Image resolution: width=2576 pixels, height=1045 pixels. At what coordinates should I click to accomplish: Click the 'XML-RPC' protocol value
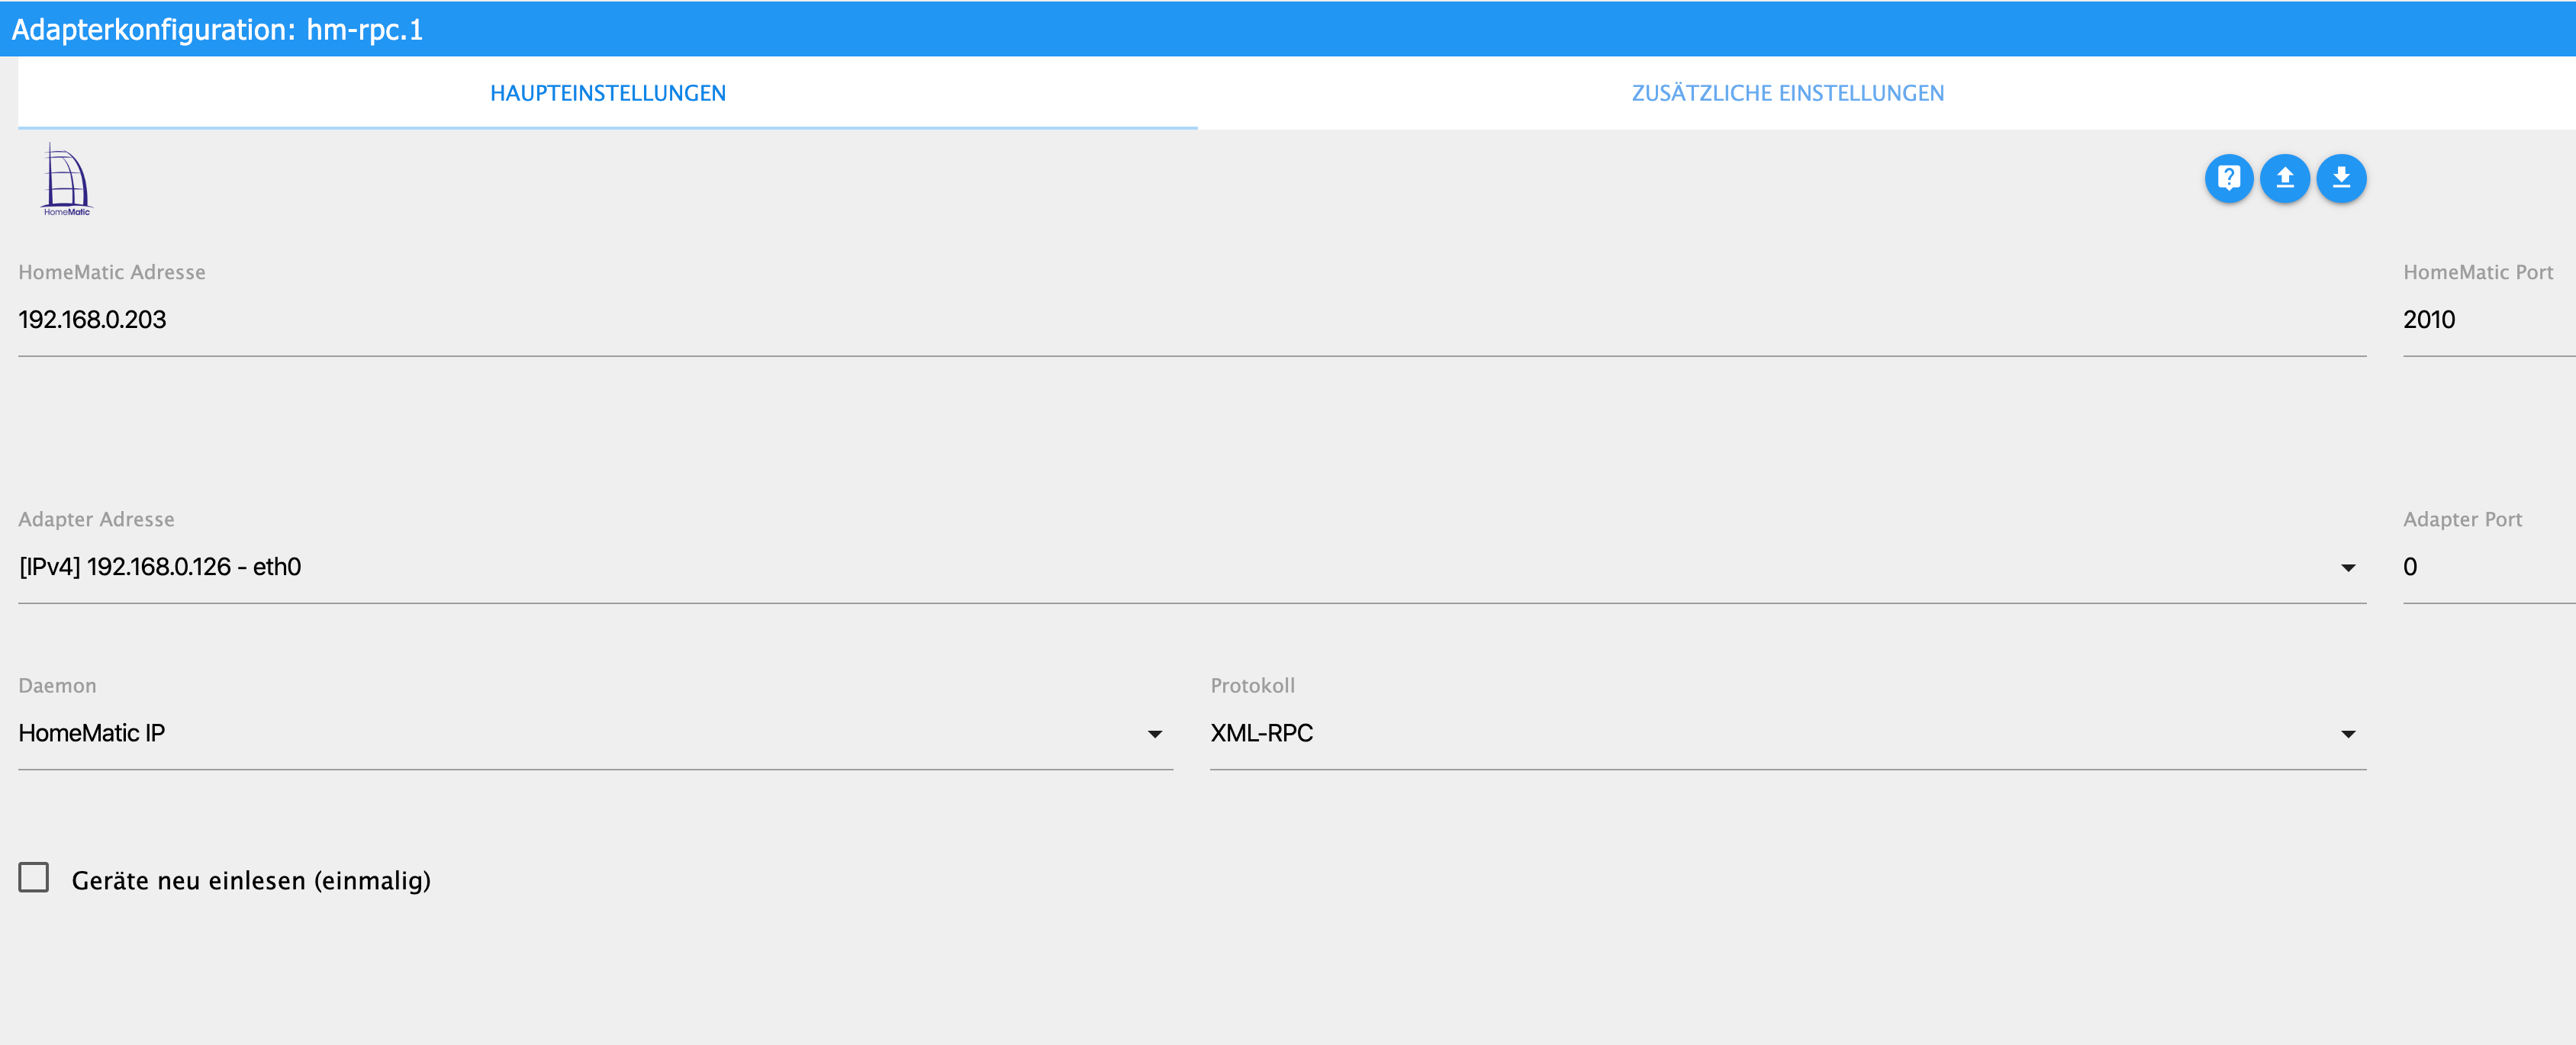[x=1261, y=733]
